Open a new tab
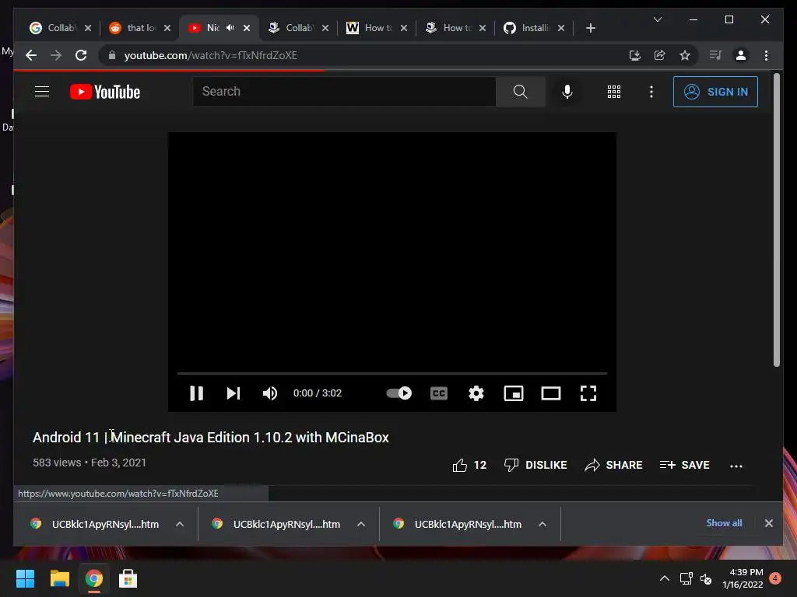Viewport: 797px width, 597px height. point(590,28)
